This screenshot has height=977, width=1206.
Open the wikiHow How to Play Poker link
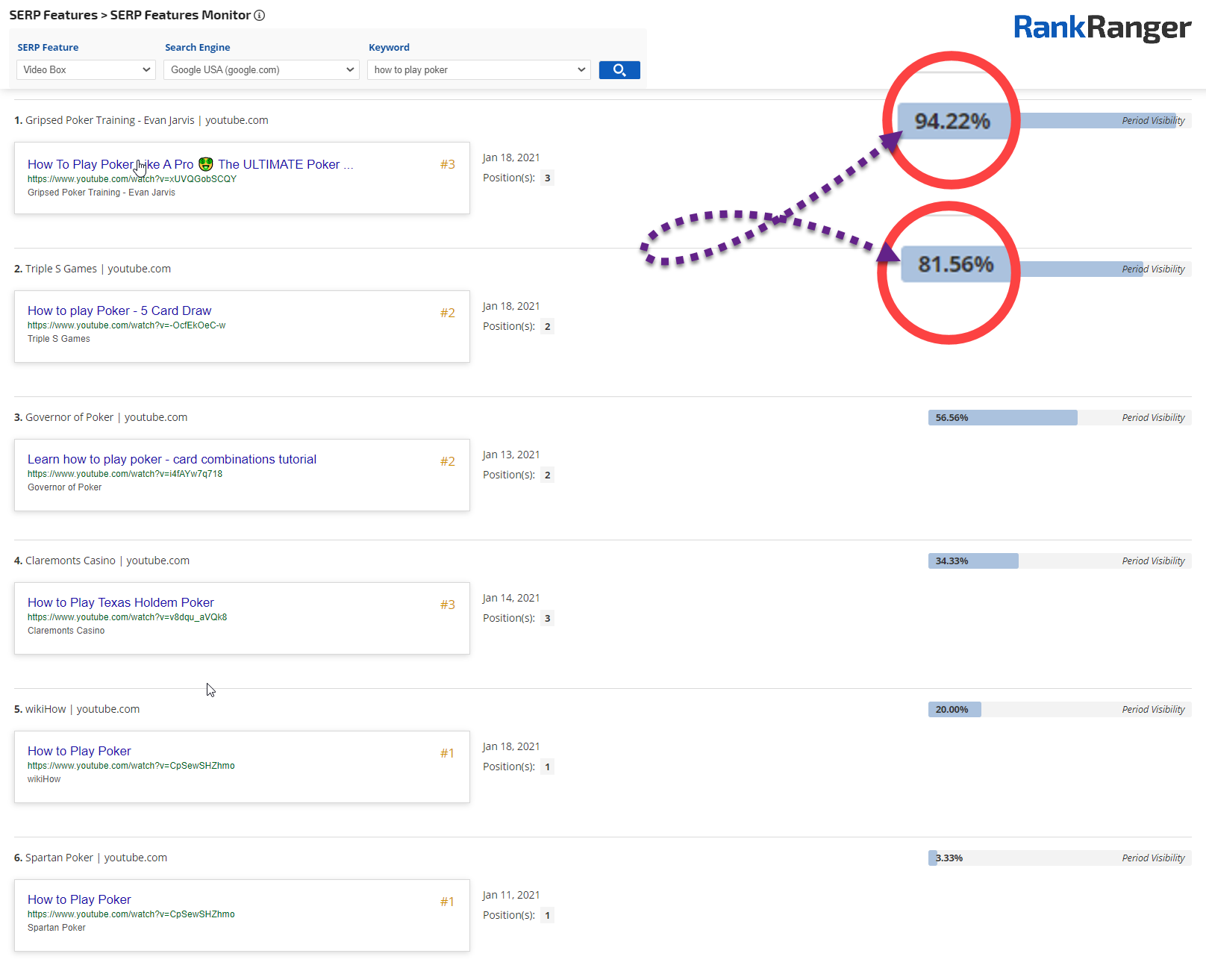(79, 751)
